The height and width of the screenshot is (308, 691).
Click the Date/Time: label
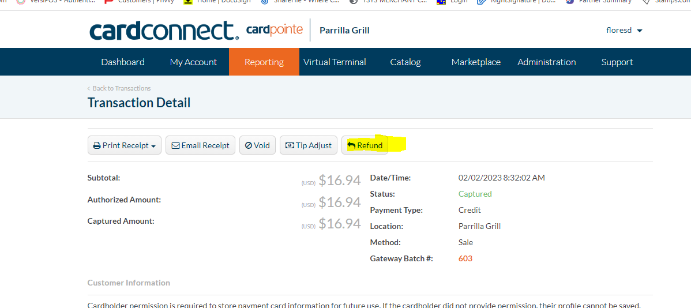390,178
